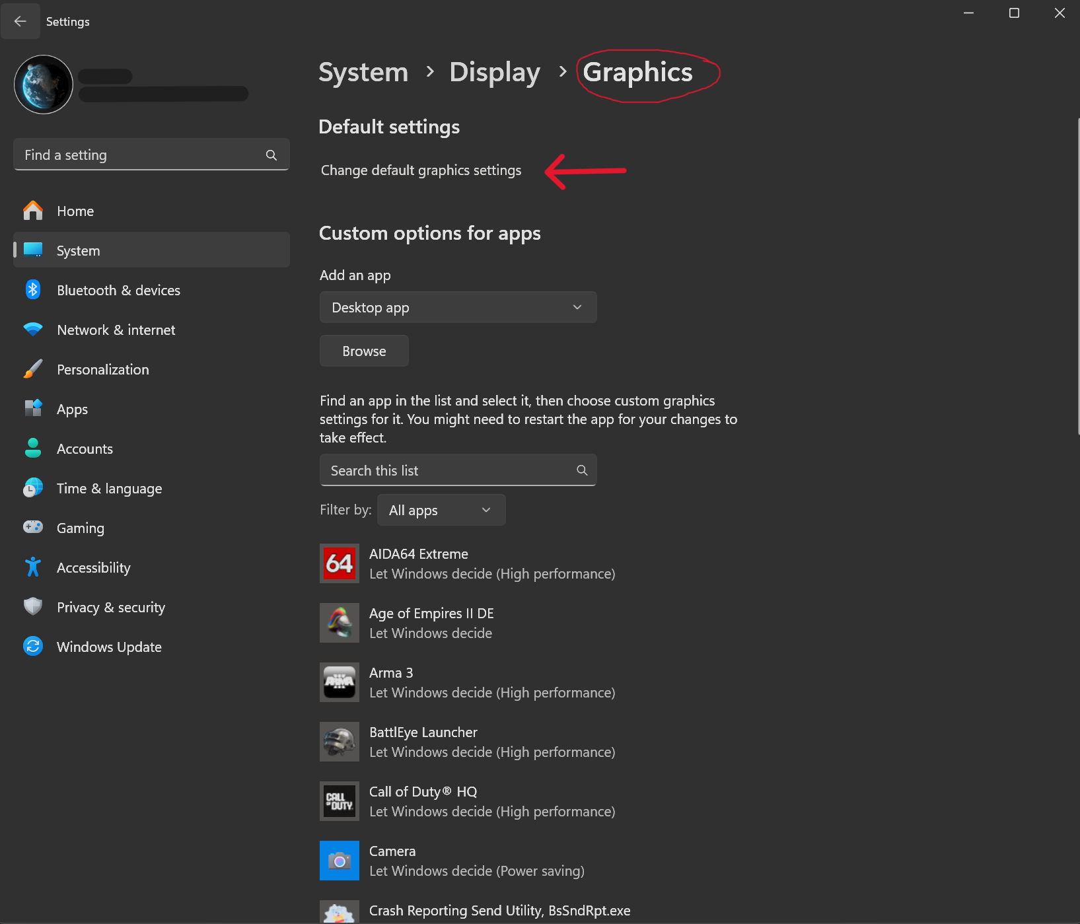Image resolution: width=1080 pixels, height=924 pixels.
Task: Click the Display breadcrumb link
Action: coord(494,72)
